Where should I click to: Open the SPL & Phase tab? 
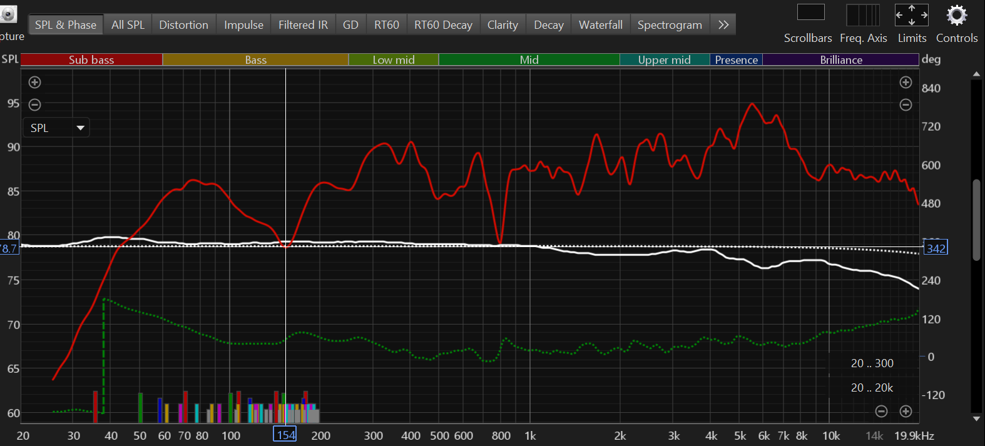coord(66,25)
